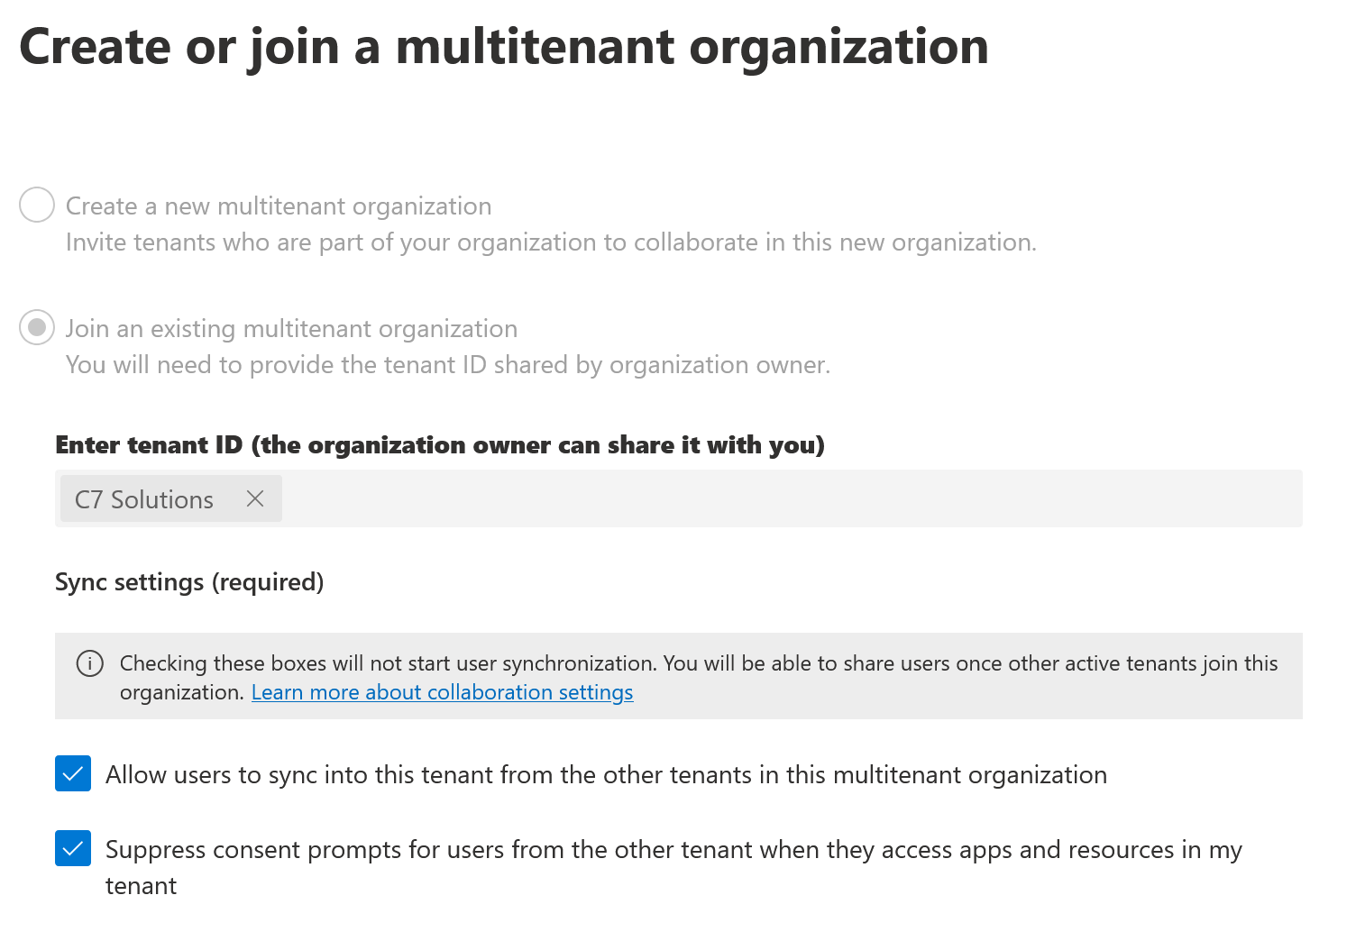Image resolution: width=1356 pixels, height=950 pixels.
Task: Click the 'Invite tenants who are part' description
Action: pyautogui.click(x=551, y=242)
